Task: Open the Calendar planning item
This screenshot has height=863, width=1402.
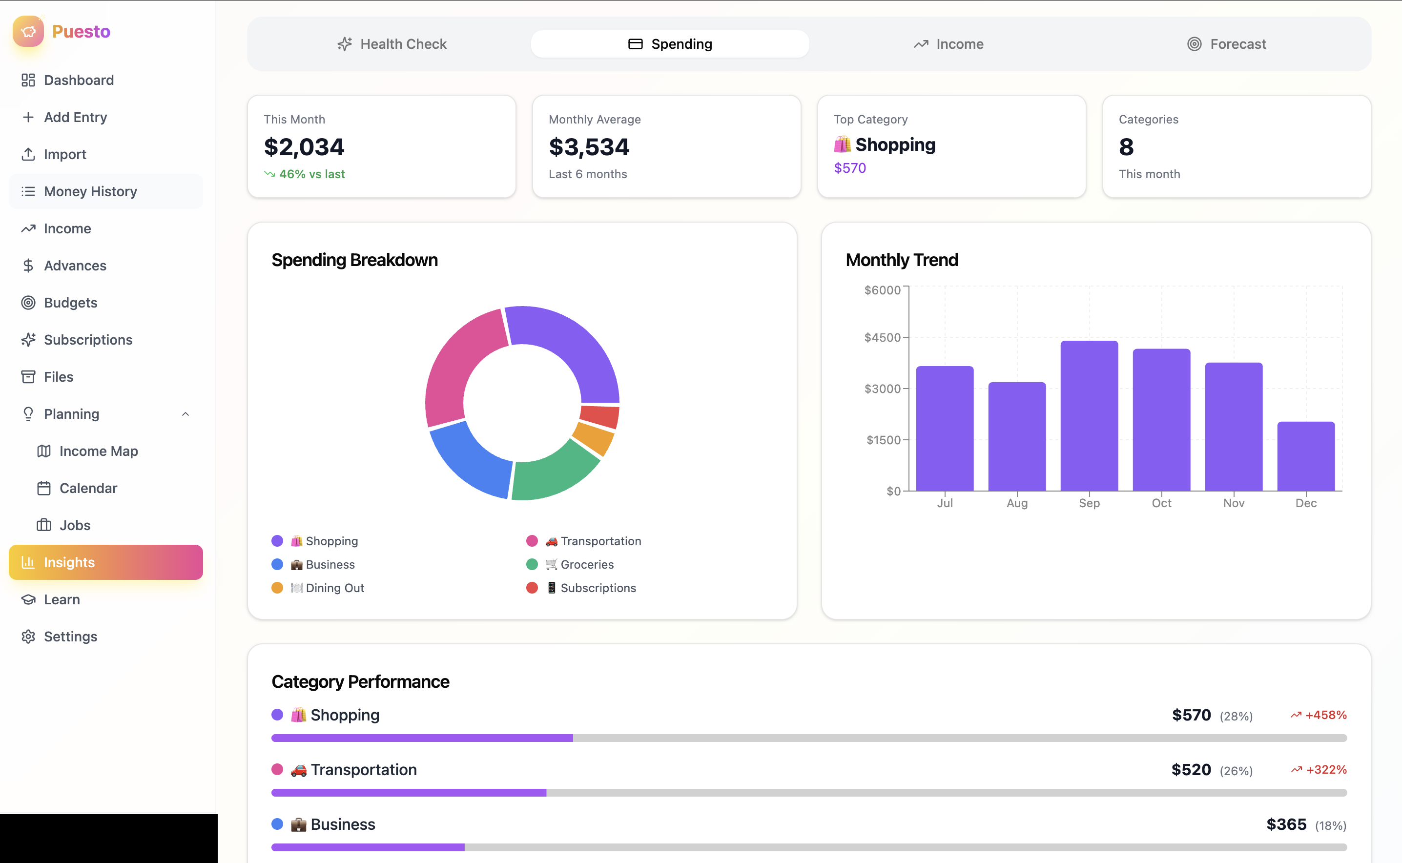Action: coord(88,488)
